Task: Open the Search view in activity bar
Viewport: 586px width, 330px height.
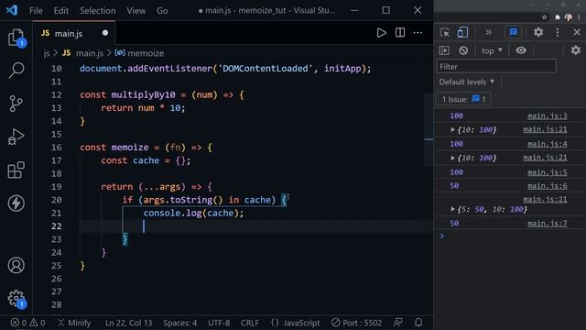Action: coord(16,71)
